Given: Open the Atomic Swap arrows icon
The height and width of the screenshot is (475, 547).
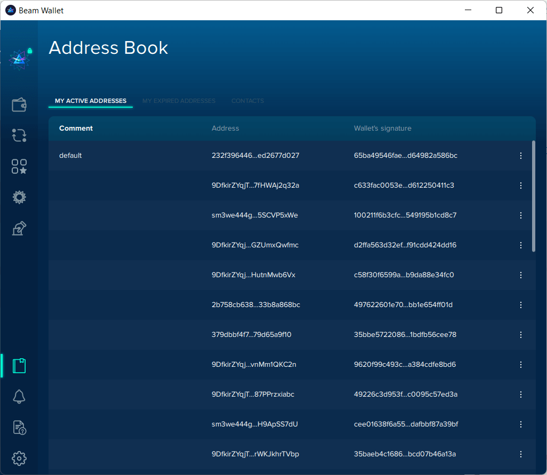Looking at the screenshot, I should [19, 135].
